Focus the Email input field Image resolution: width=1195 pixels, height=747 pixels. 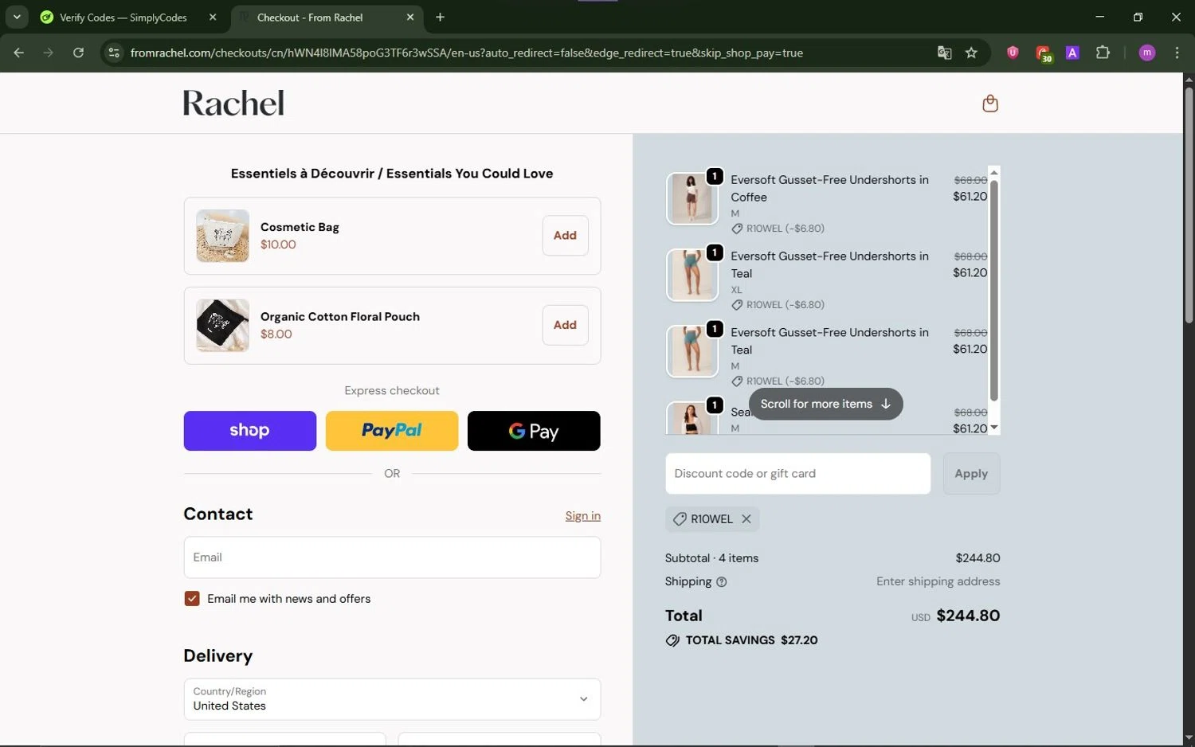[392, 557]
